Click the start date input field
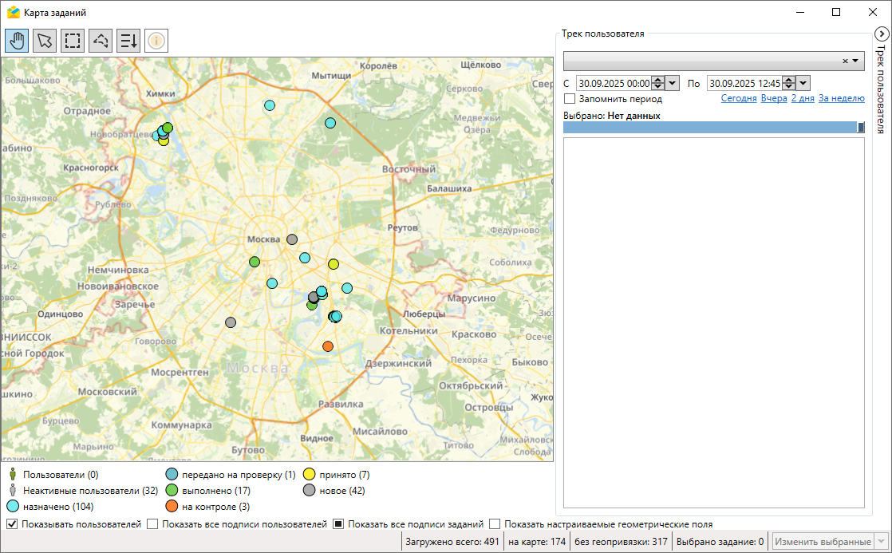Image resolution: width=892 pixels, height=553 pixels. (x=614, y=83)
